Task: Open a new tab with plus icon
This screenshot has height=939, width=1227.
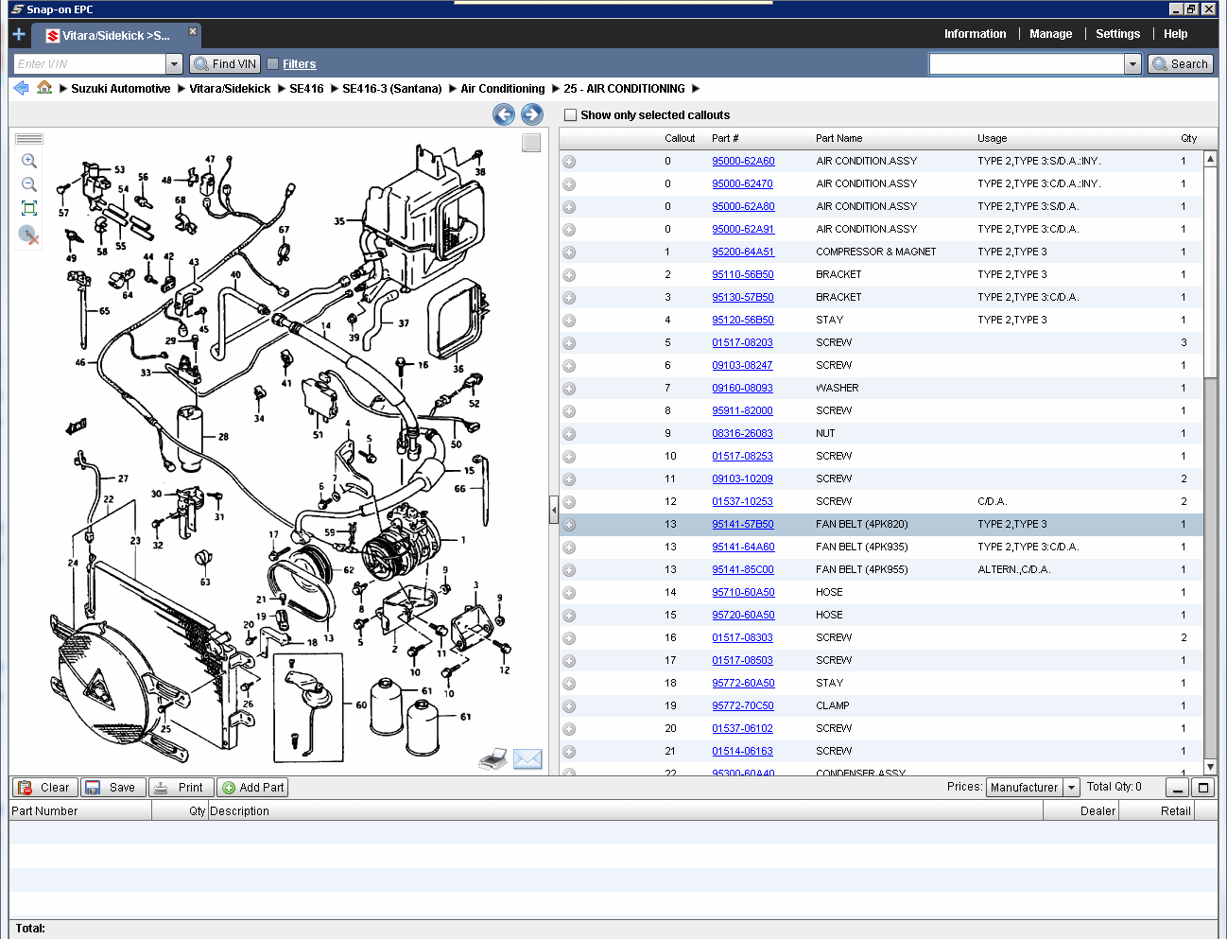Action: pyautogui.click(x=19, y=34)
